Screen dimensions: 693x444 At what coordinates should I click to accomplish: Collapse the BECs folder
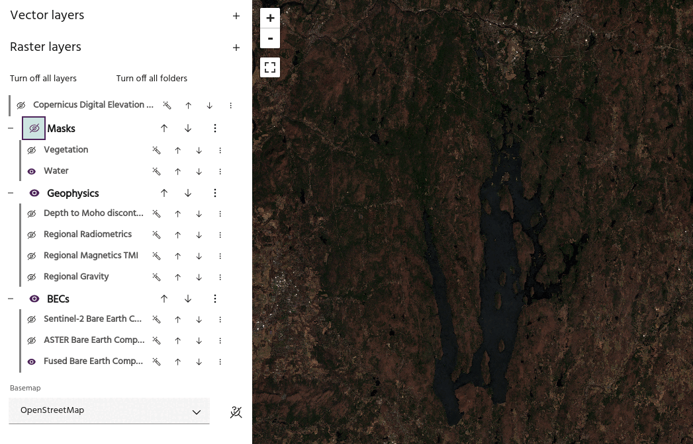pyautogui.click(x=11, y=299)
